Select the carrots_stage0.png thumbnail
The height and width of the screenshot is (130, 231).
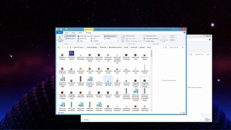99,81
